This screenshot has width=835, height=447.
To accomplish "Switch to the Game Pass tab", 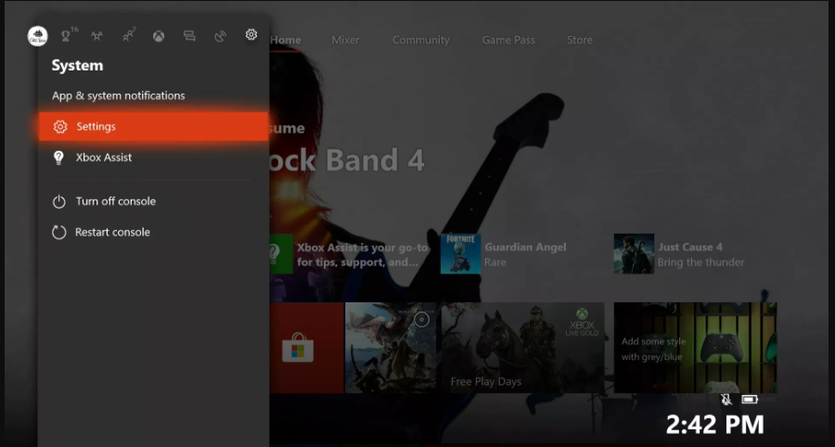I will (508, 40).
